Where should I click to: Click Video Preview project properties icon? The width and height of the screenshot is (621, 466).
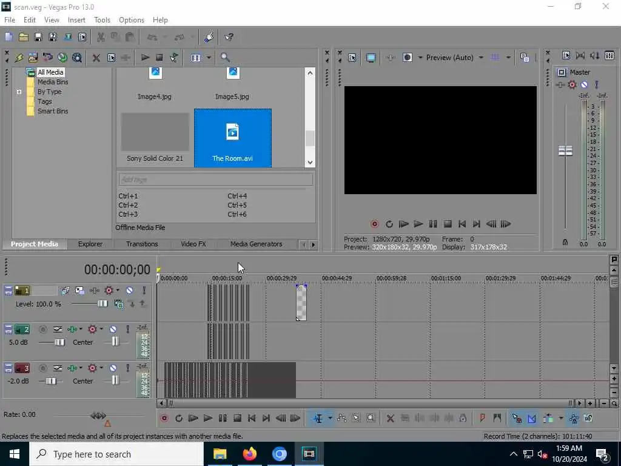tap(352, 58)
